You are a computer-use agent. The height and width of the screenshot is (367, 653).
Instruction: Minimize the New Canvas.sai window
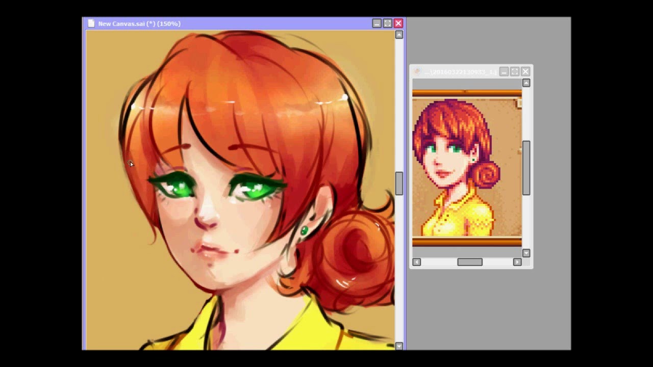pyautogui.click(x=376, y=23)
